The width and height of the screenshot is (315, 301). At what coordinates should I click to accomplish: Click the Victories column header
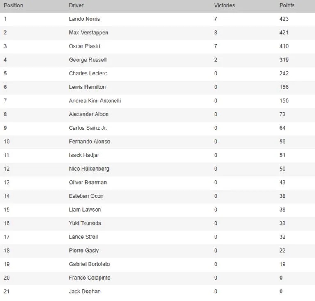tap(224, 5)
